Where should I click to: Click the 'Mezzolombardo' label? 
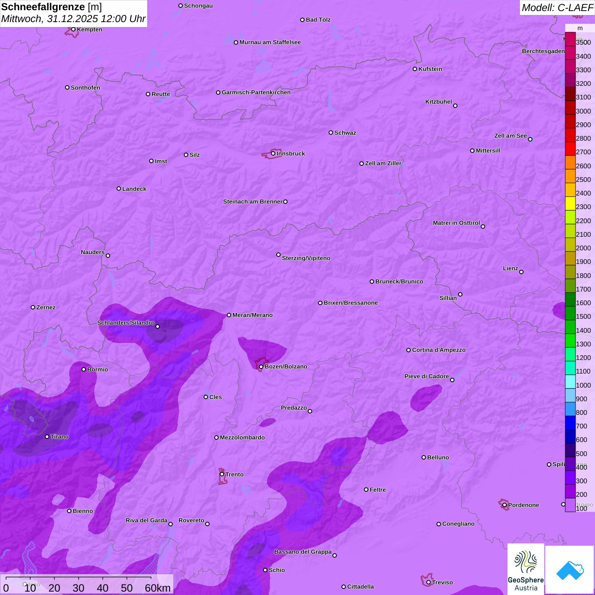coord(242,437)
